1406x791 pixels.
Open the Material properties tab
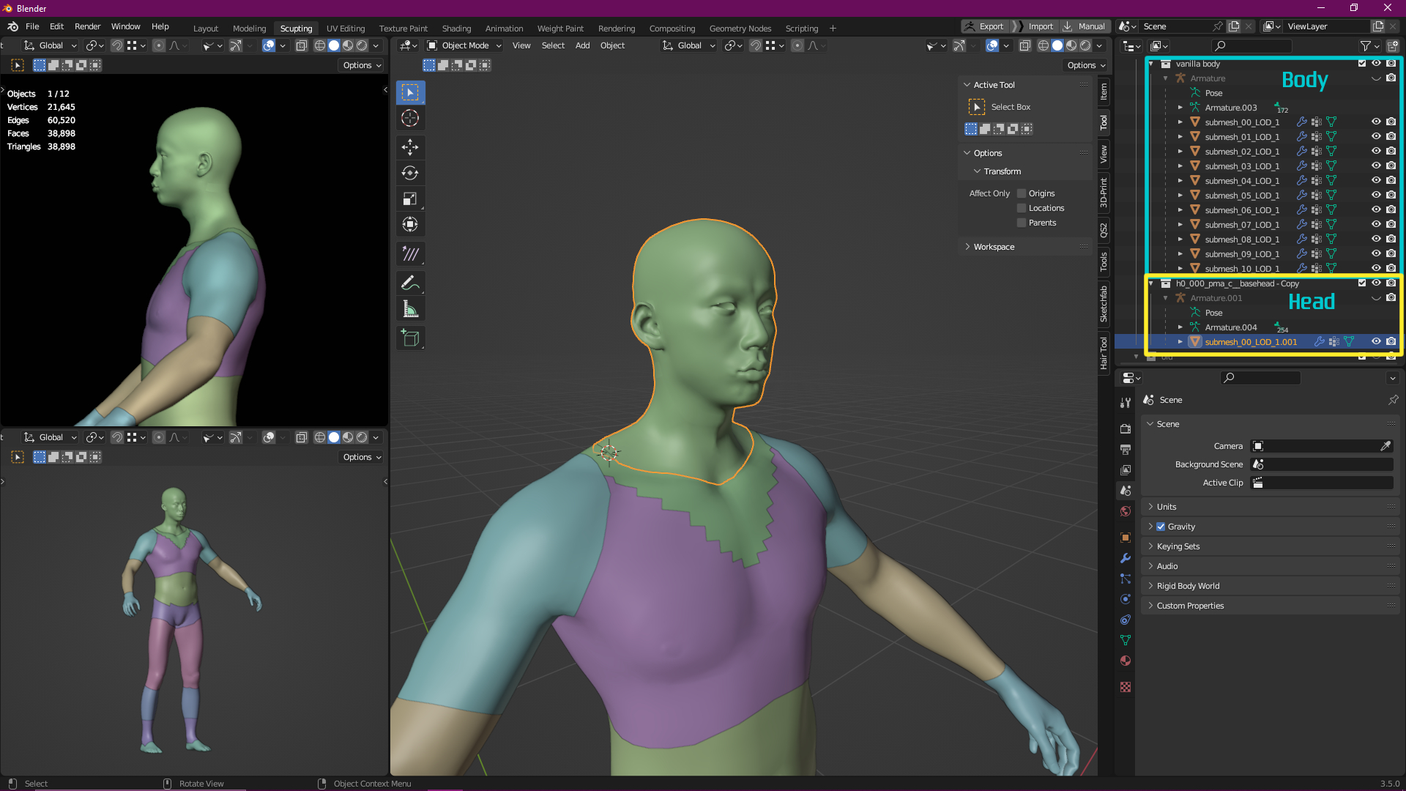pos(1126,661)
